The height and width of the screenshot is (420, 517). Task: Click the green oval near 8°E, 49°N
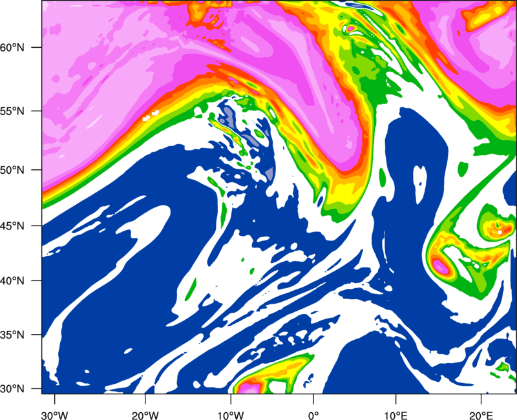pyautogui.click(x=381, y=176)
